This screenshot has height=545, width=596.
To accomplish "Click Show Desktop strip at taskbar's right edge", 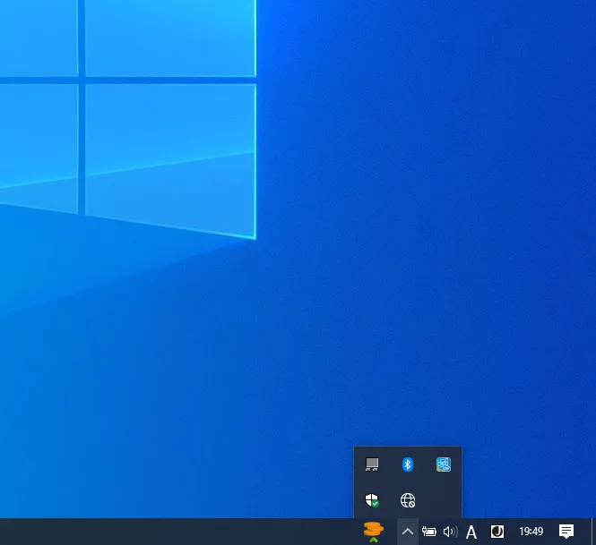I will click(x=593, y=532).
